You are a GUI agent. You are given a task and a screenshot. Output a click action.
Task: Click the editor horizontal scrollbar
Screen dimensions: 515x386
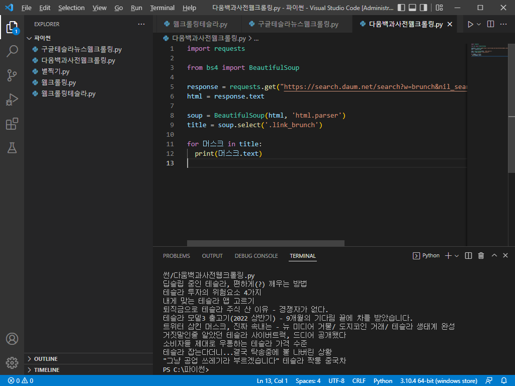(x=266, y=243)
